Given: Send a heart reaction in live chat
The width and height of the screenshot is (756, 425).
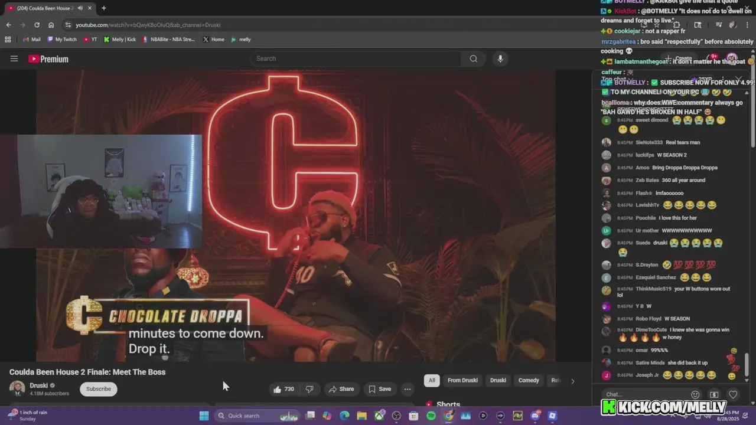Looking at the screenshot, I should [x=733, y=394].
